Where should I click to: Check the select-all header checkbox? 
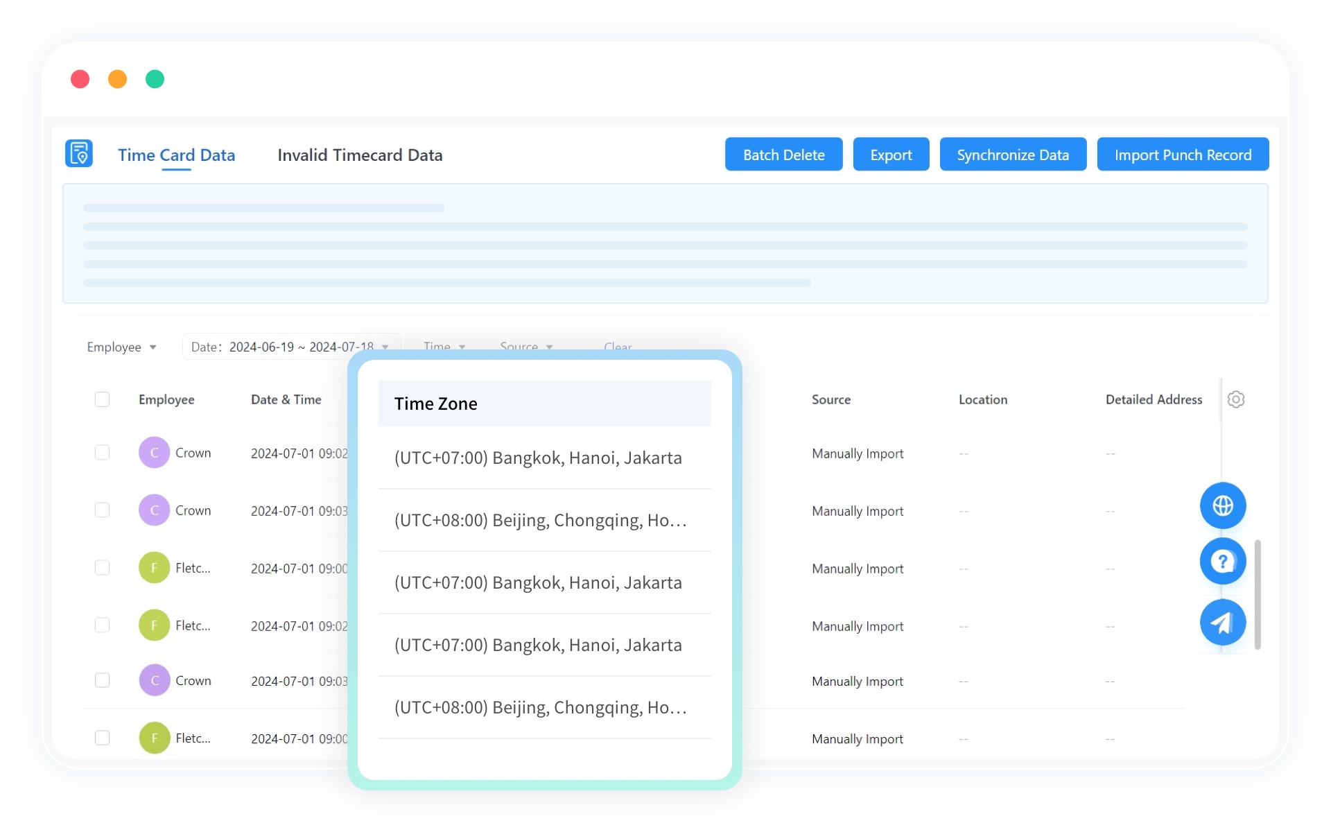pyautogui.click(x=102, y=399)
